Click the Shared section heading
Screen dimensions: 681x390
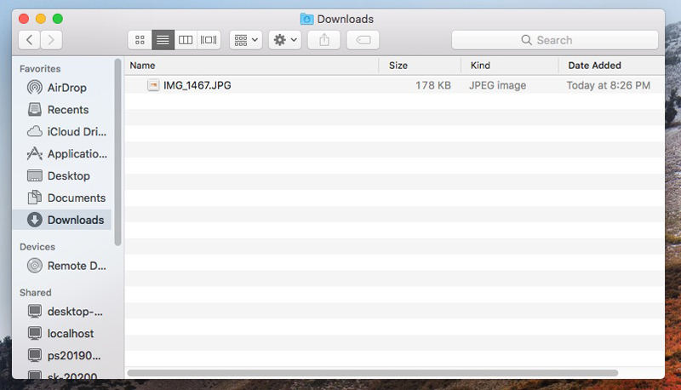click(x=36, y=293)
